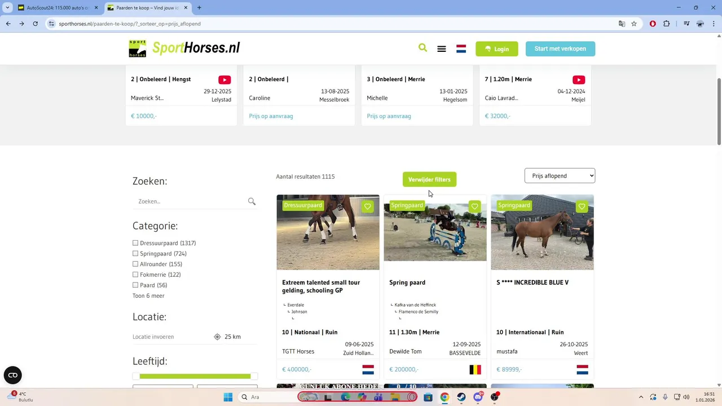The width and height of the screenshot is (722, 406).
Task: Open the tab search dropdown arrow in Chrome
Action: (7, 8)
